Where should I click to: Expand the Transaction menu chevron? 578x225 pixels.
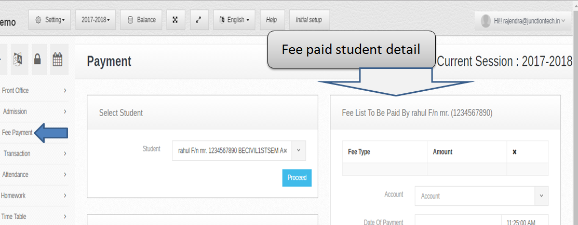coord(65,153)
